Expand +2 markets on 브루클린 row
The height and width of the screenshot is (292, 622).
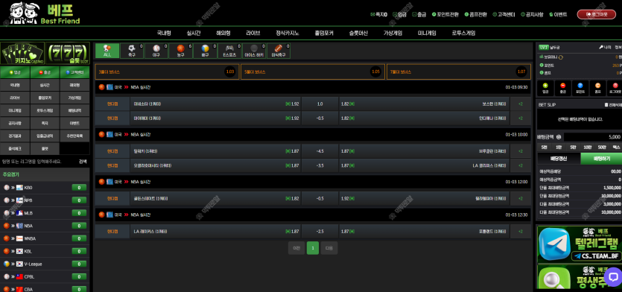[521, 151]
